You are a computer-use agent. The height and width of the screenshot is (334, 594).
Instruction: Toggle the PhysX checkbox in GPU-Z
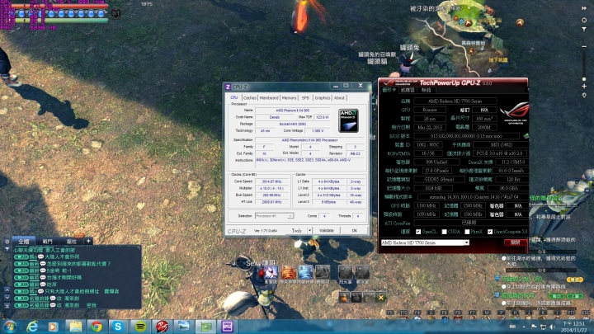pyautogui.click(x=467, y=232)
